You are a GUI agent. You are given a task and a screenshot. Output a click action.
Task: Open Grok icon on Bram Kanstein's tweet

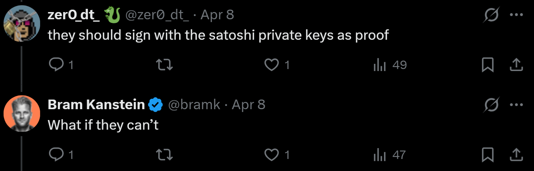tap(491, 105)
